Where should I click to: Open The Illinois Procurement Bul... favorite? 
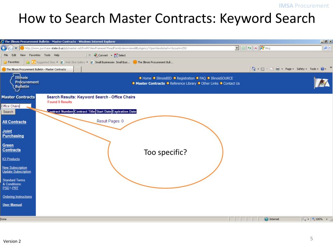coord(153,62)
